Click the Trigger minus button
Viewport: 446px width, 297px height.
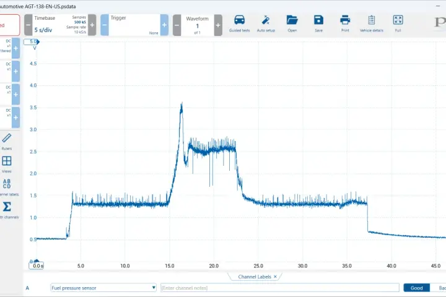point(105,25)
